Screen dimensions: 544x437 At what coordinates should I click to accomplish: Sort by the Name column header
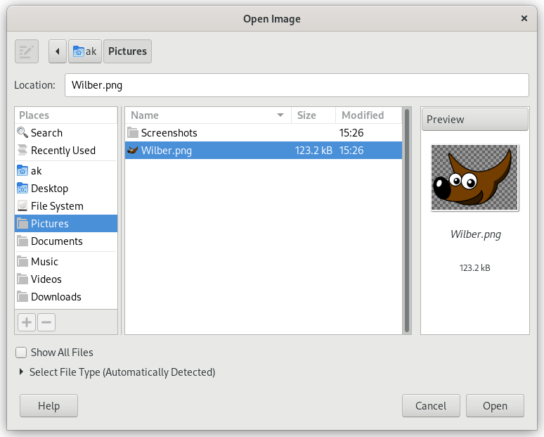tap(208, 115)
